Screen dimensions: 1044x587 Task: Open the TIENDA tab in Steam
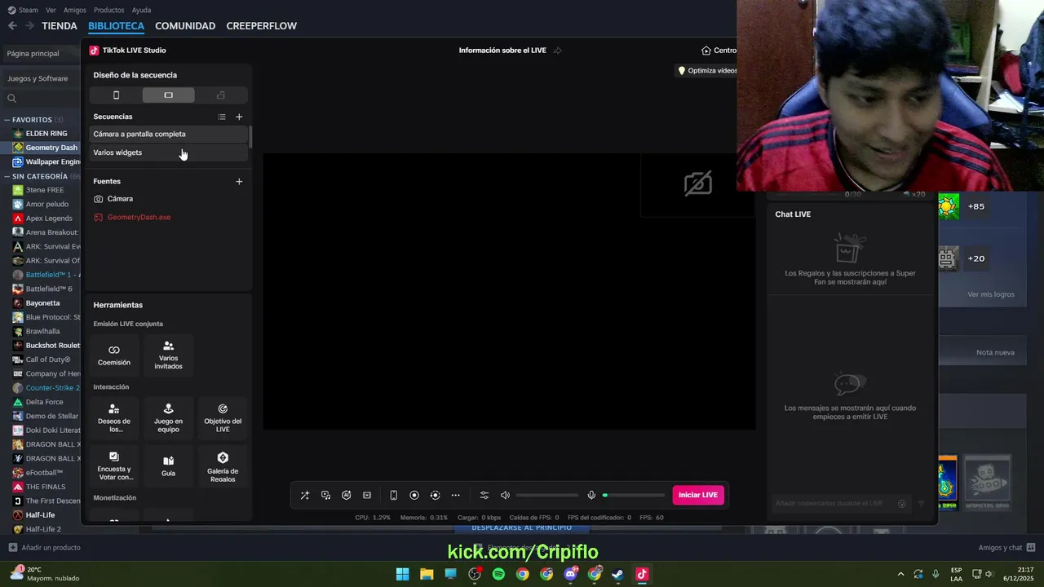point(60,26)
